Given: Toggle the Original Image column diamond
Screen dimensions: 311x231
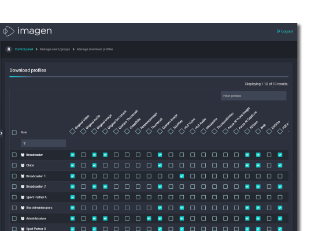Looking at the screenshot, I should 94,131.
